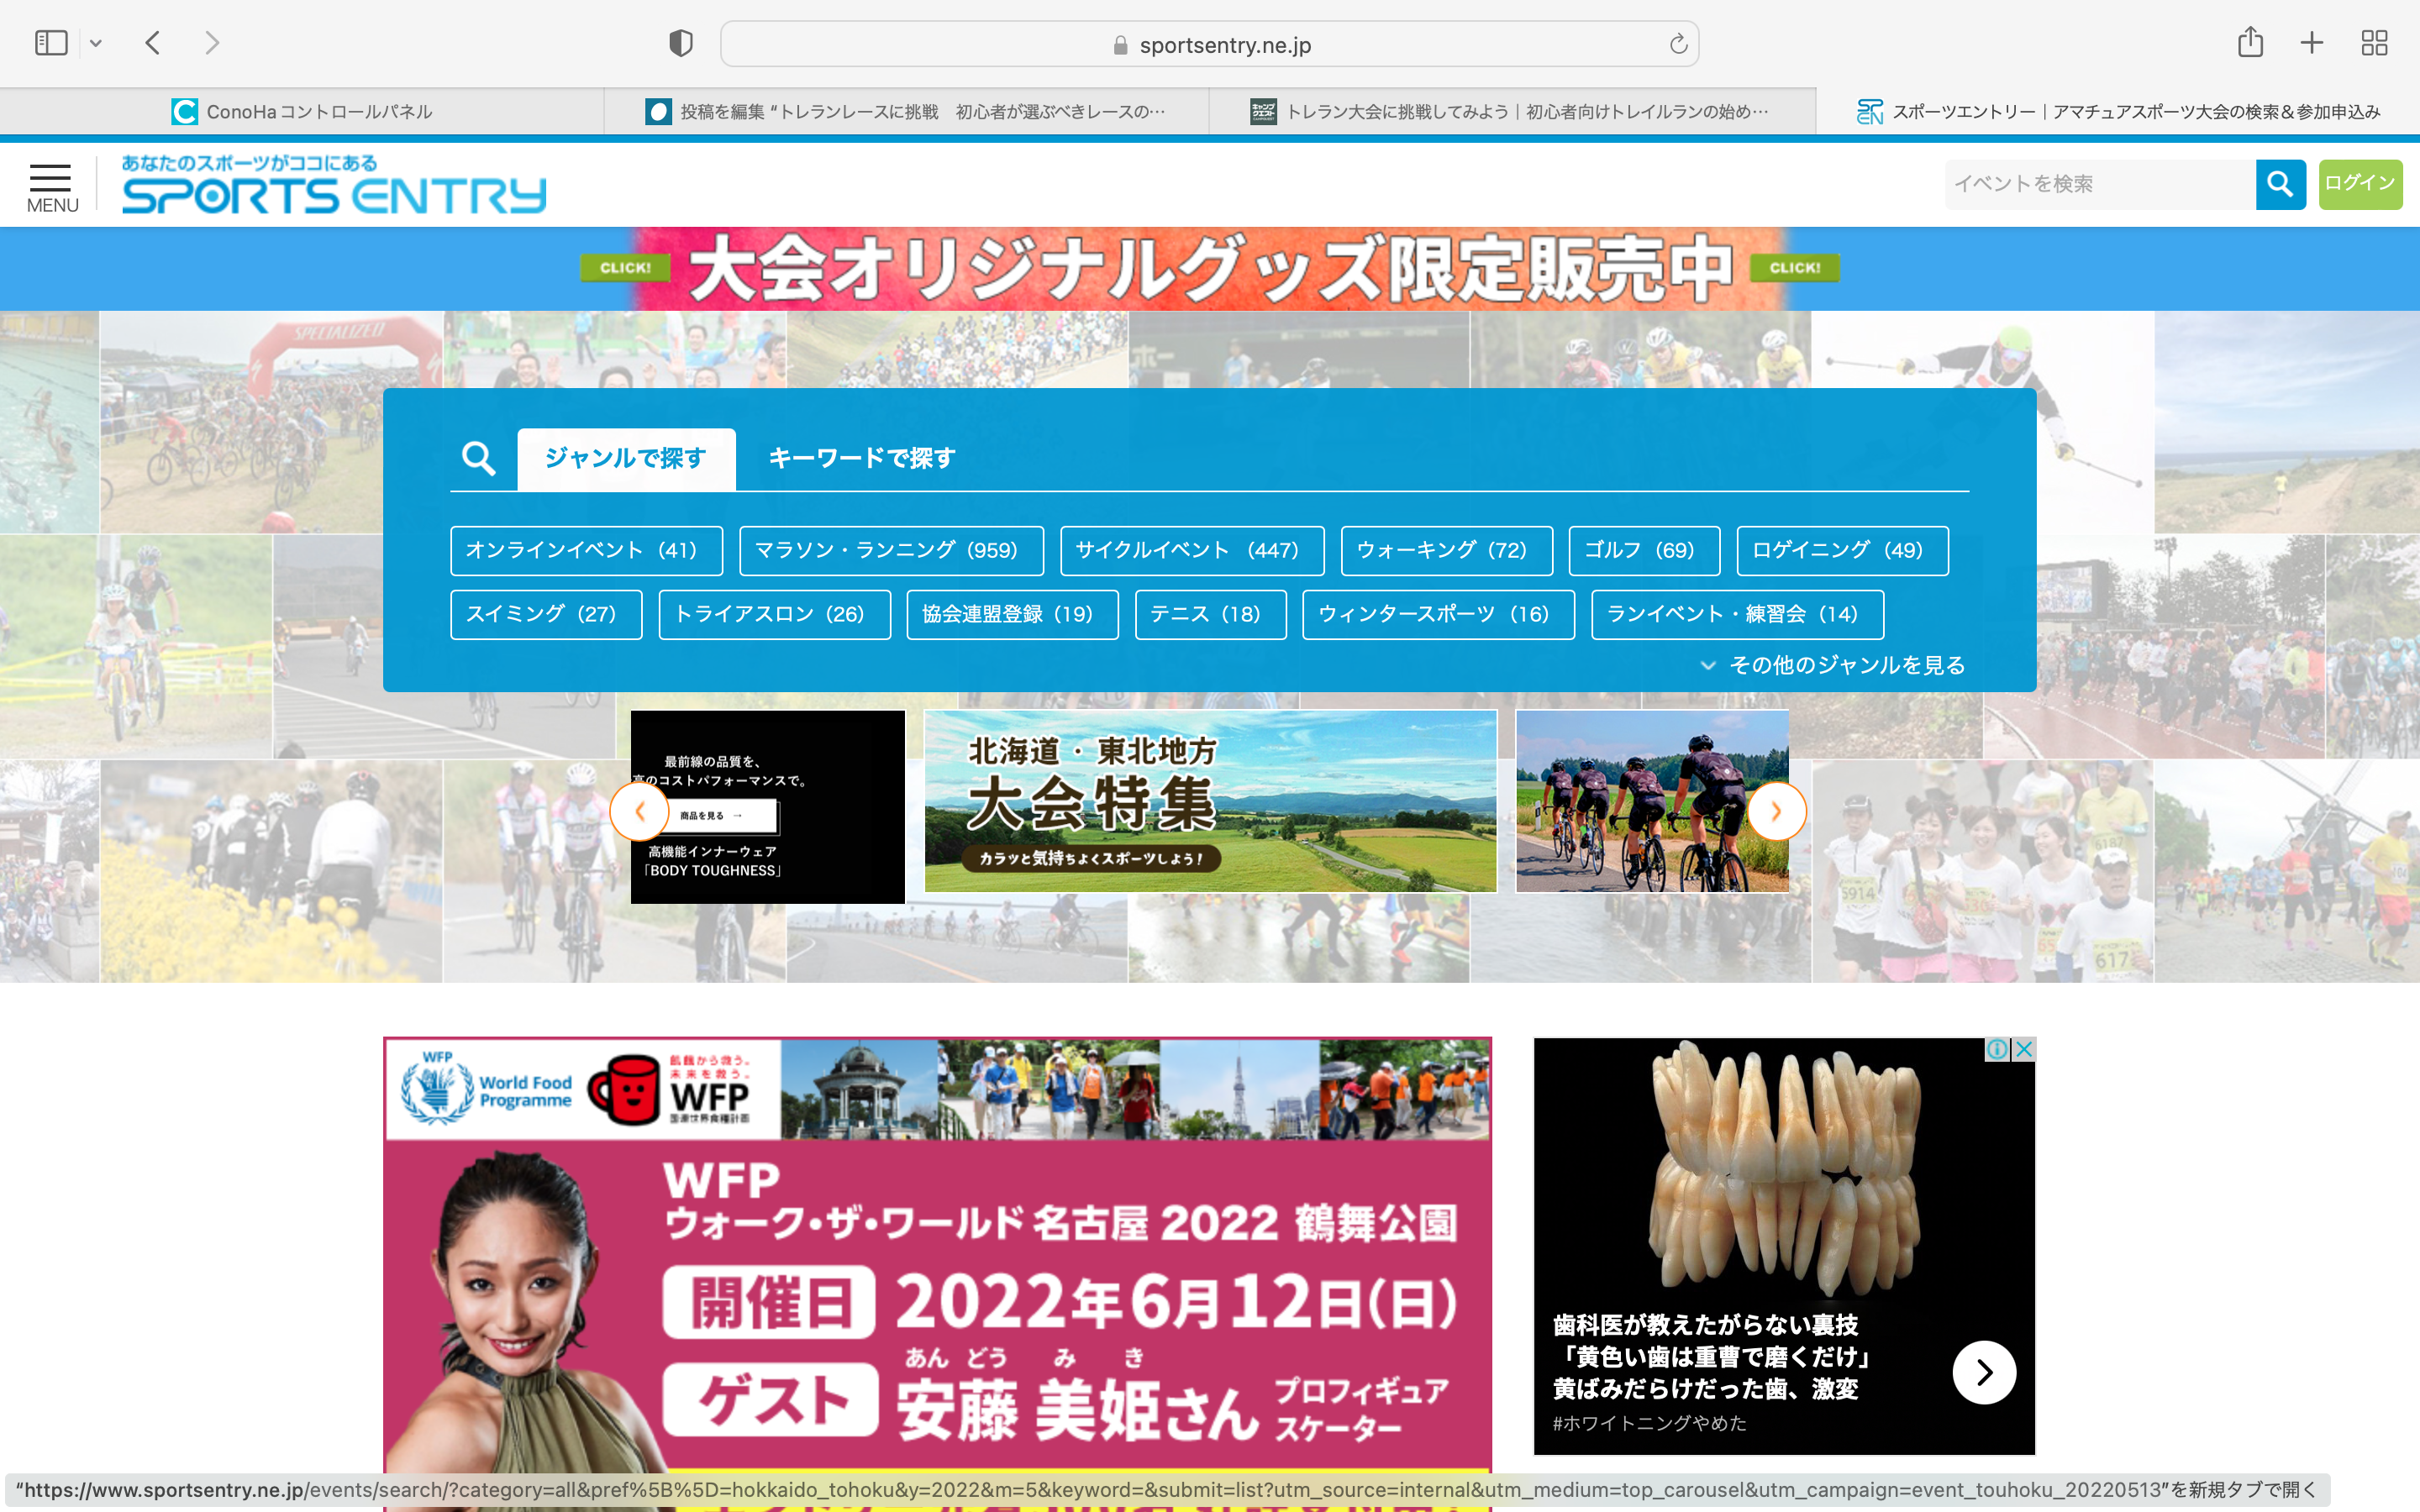Open the 大会オリジナルグッズ限定販売中 banner

pyautogui.click(x=1210, y=269)
